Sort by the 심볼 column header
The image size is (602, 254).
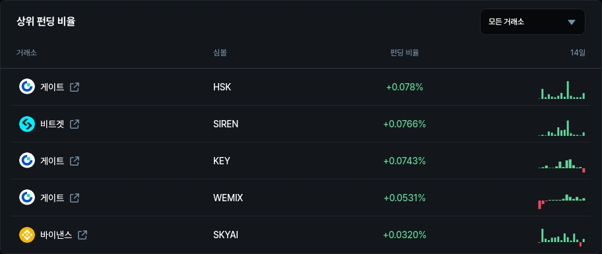tap(220, 53)
